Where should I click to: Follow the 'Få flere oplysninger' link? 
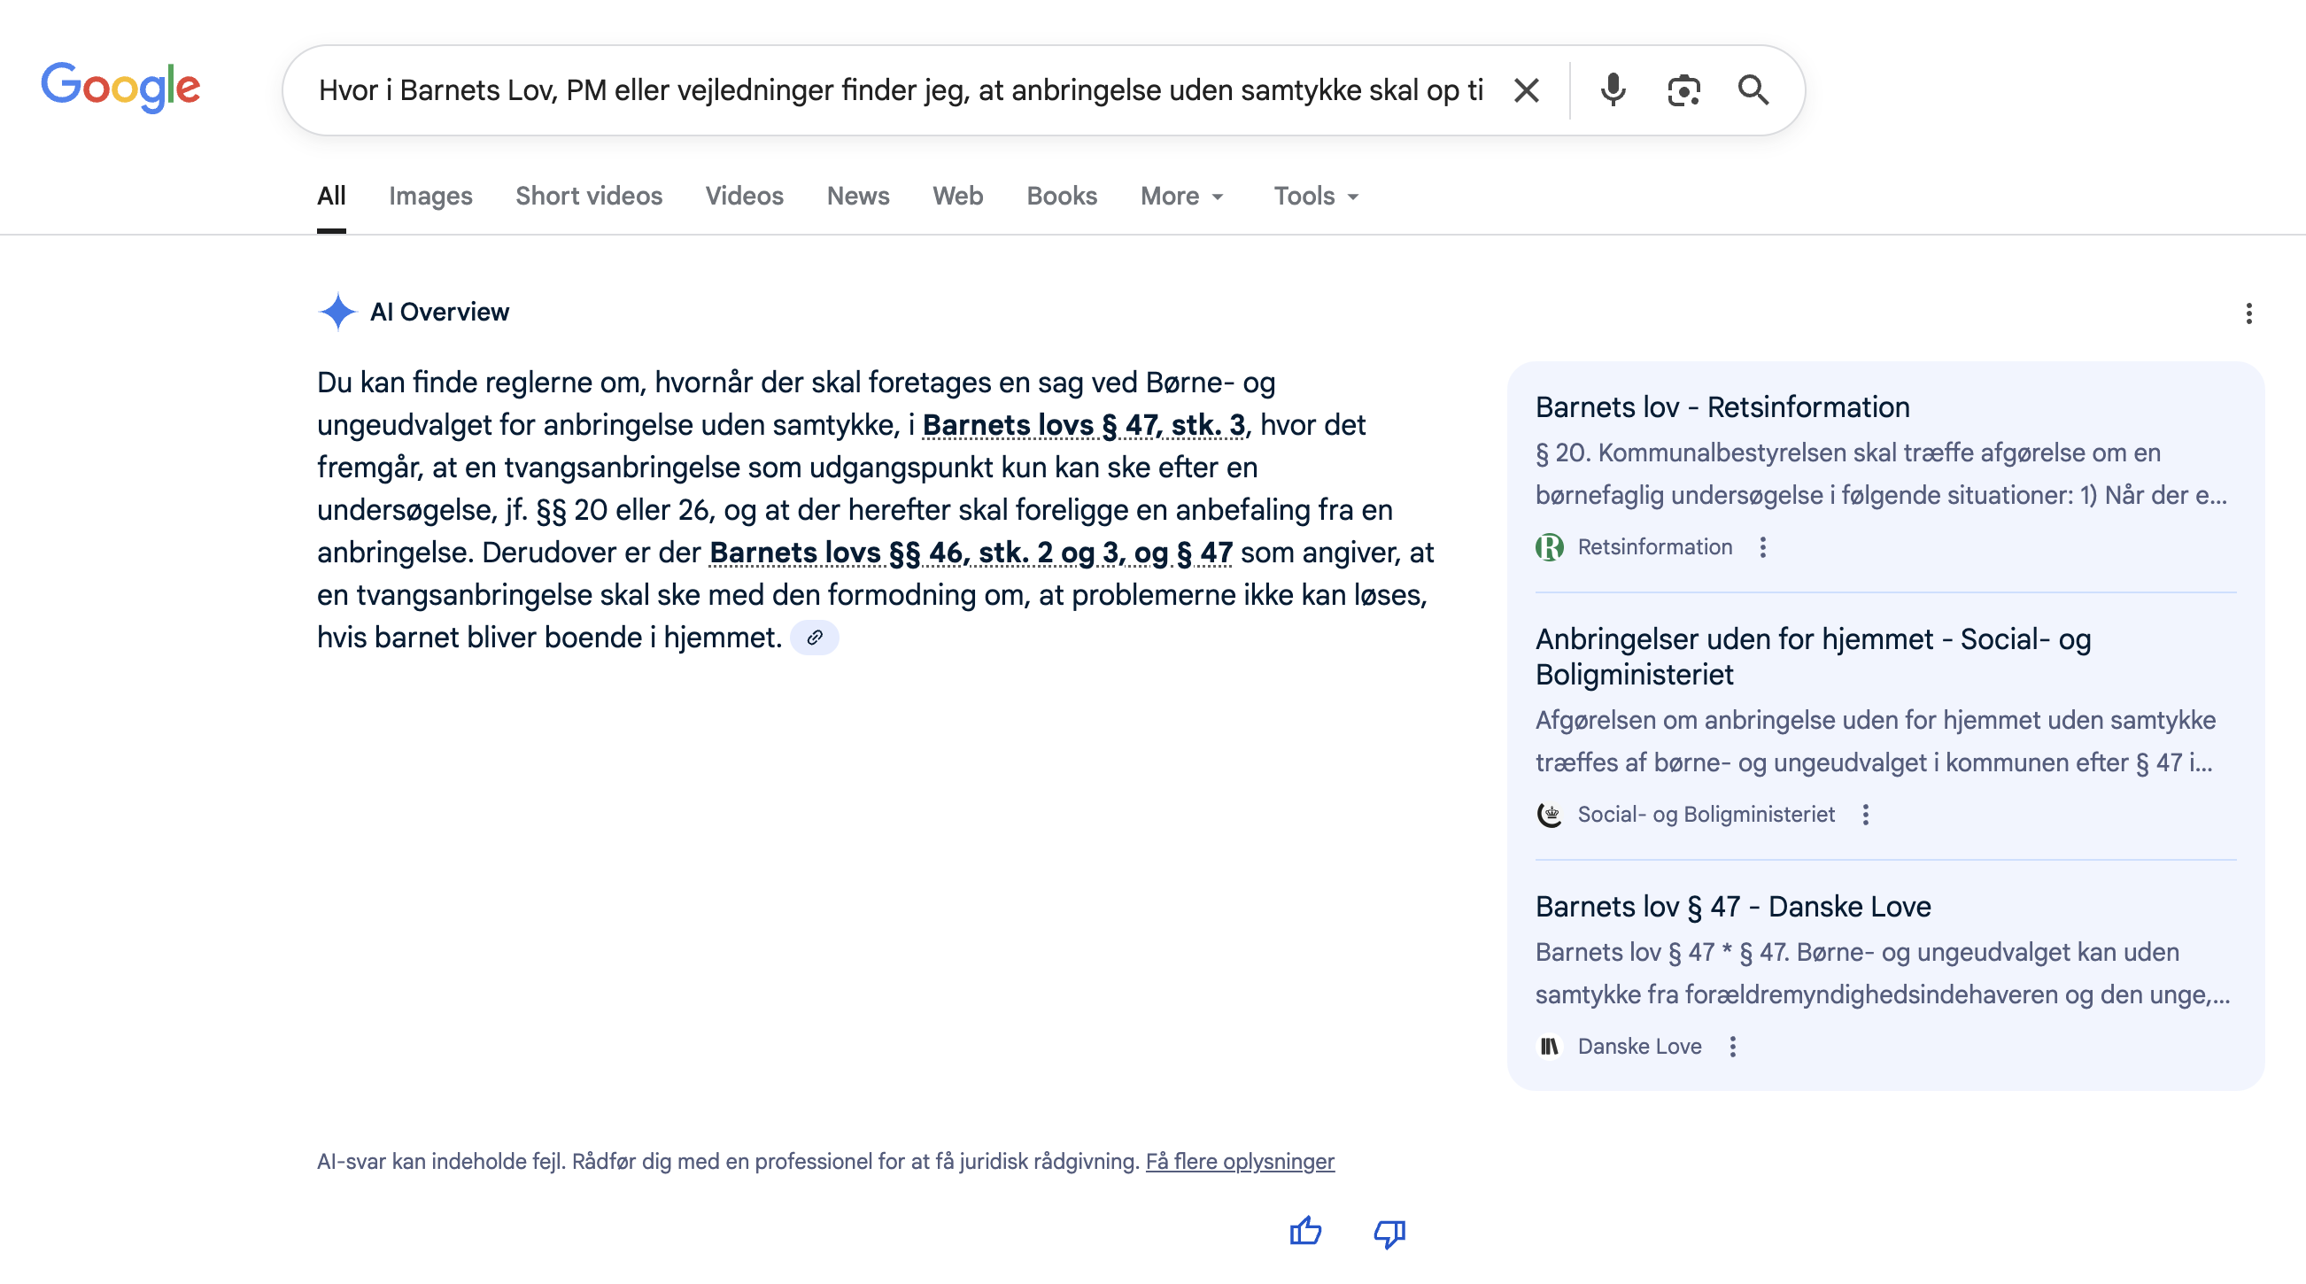coord(1240,1161)
